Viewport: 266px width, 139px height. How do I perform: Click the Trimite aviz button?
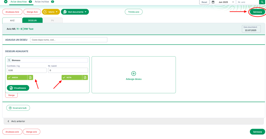coord(134,12)
